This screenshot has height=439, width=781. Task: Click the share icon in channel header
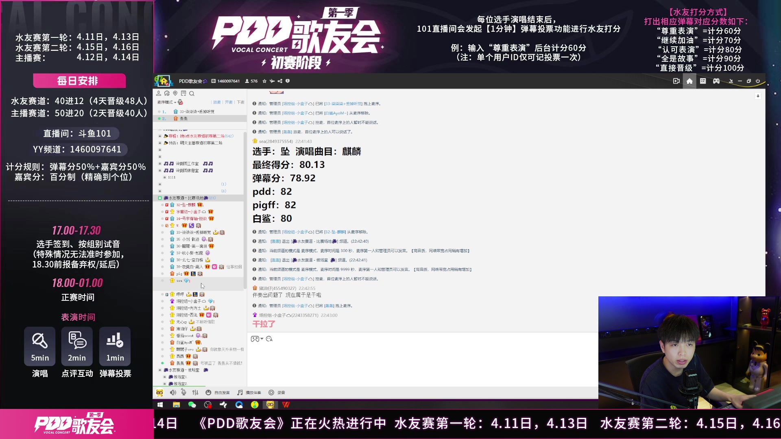[x=280, y=81]
